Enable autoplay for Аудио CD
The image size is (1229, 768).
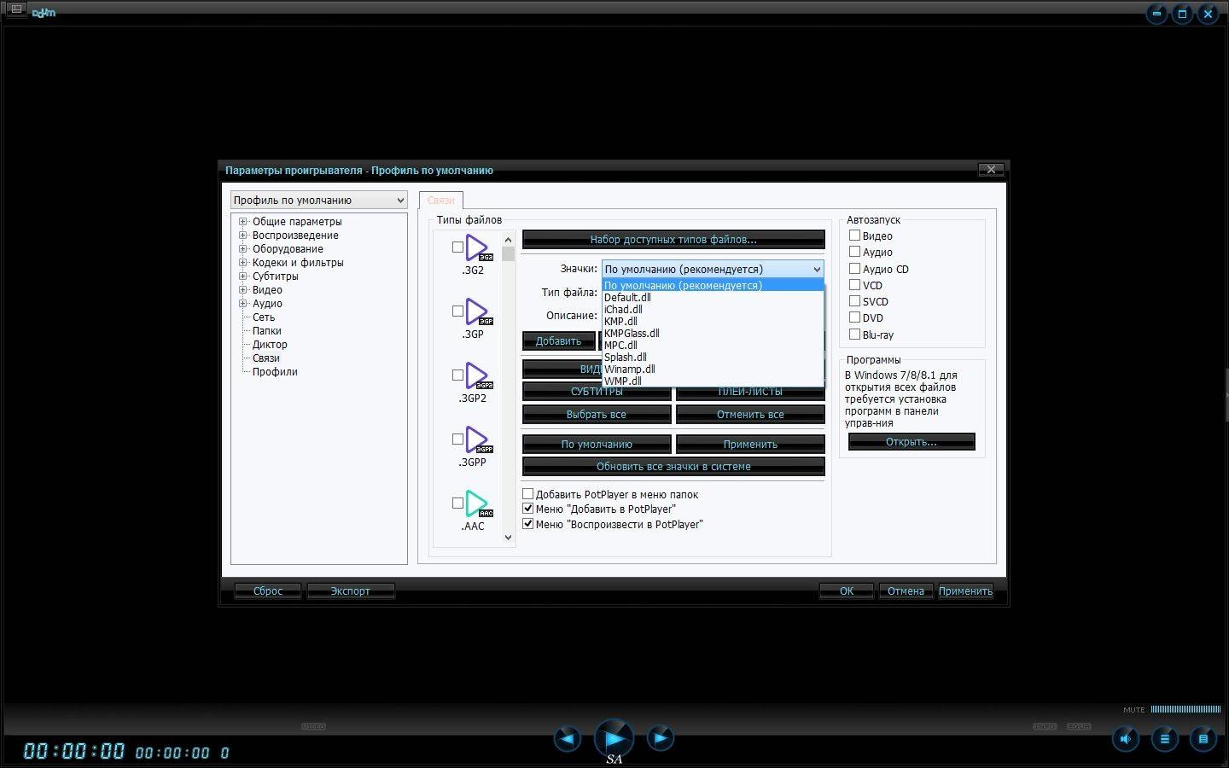coord(854,269)
